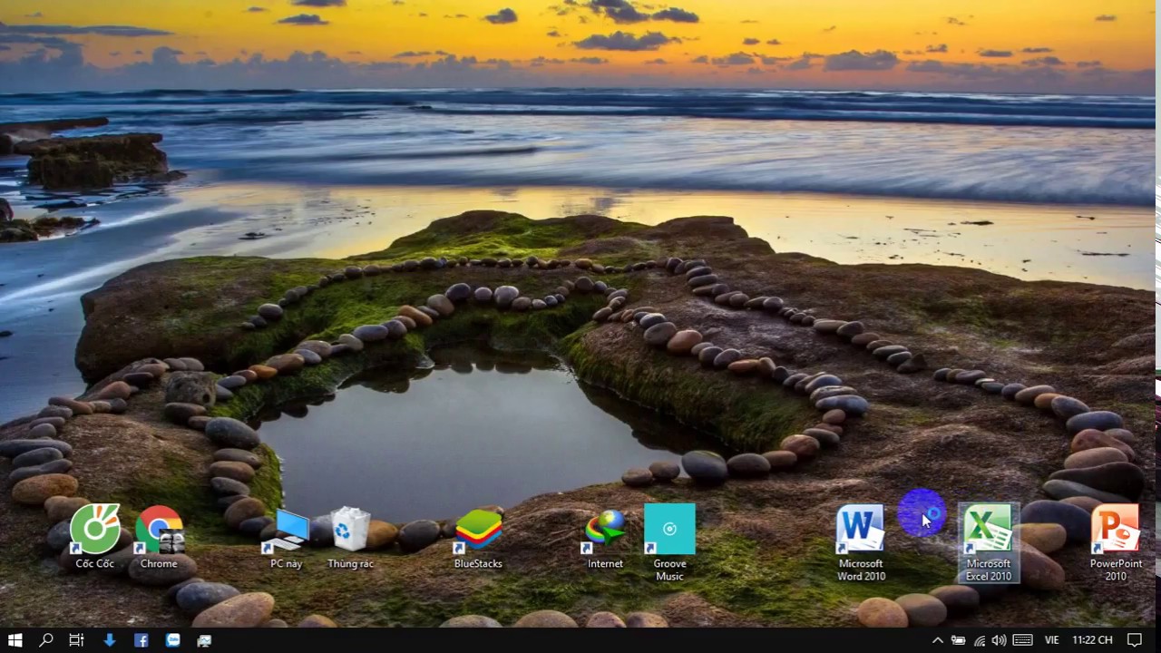The image size is (1161, 653).
Task: Open the volume speaker tray icon
Action: (x=1000, y=640)
